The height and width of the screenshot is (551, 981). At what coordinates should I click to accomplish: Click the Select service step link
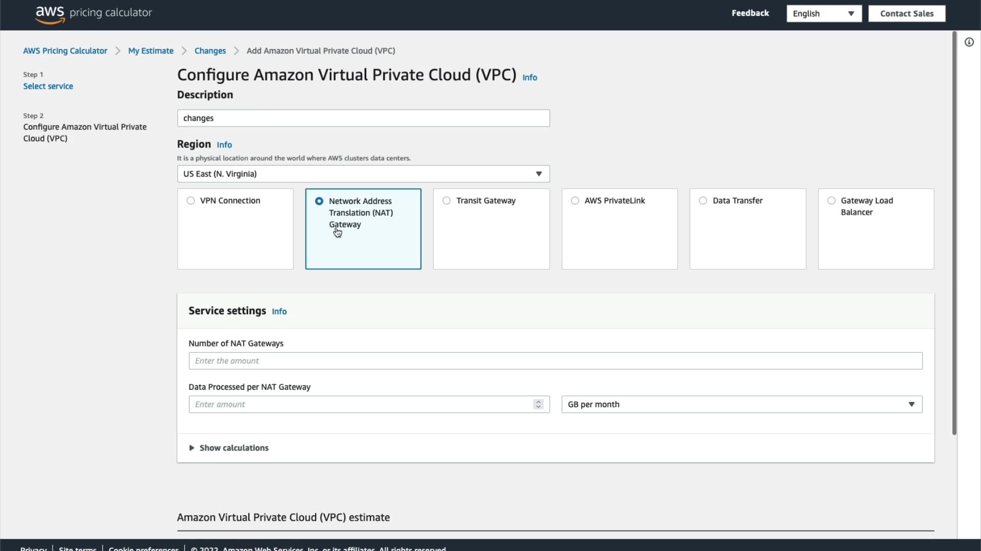tap(48, 86)
